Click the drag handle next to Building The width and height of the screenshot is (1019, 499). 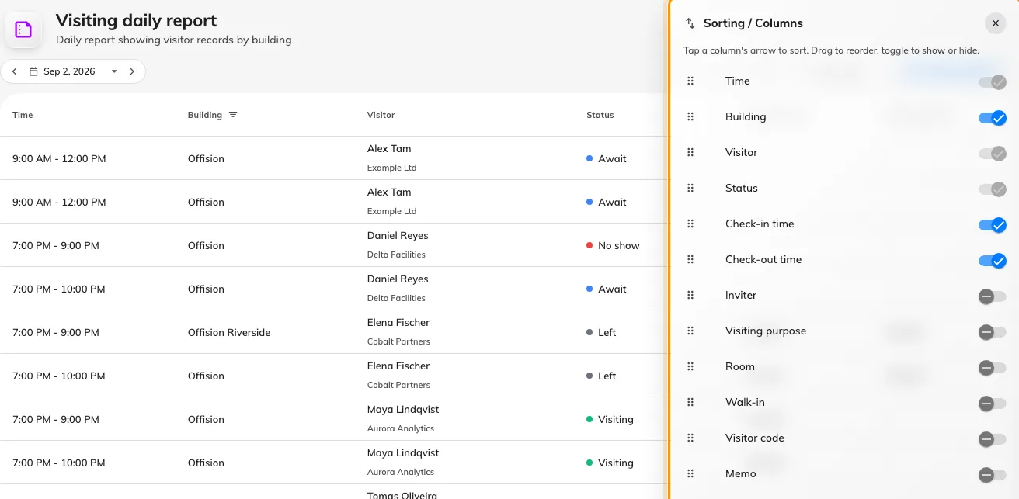[690, 116]
